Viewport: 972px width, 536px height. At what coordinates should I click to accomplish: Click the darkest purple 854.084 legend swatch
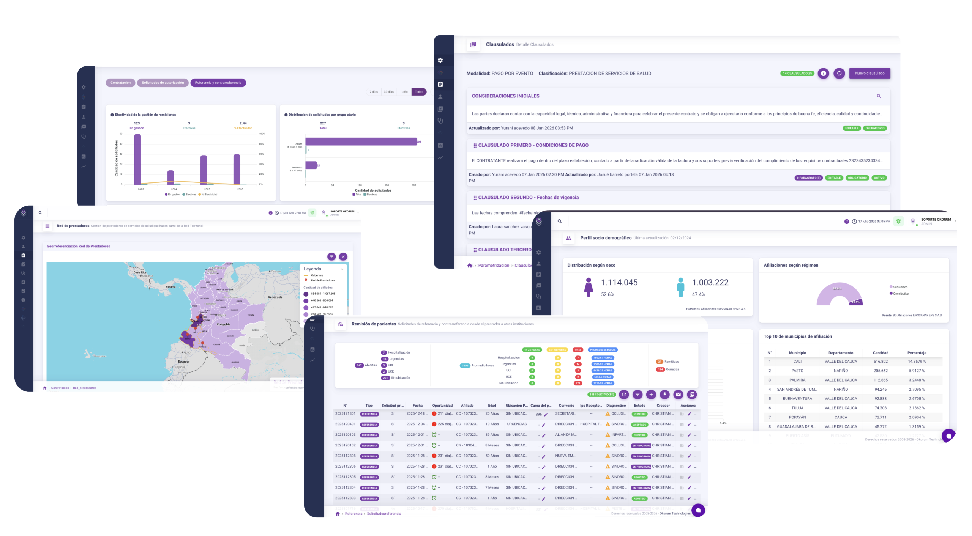(x=306, y=294)
